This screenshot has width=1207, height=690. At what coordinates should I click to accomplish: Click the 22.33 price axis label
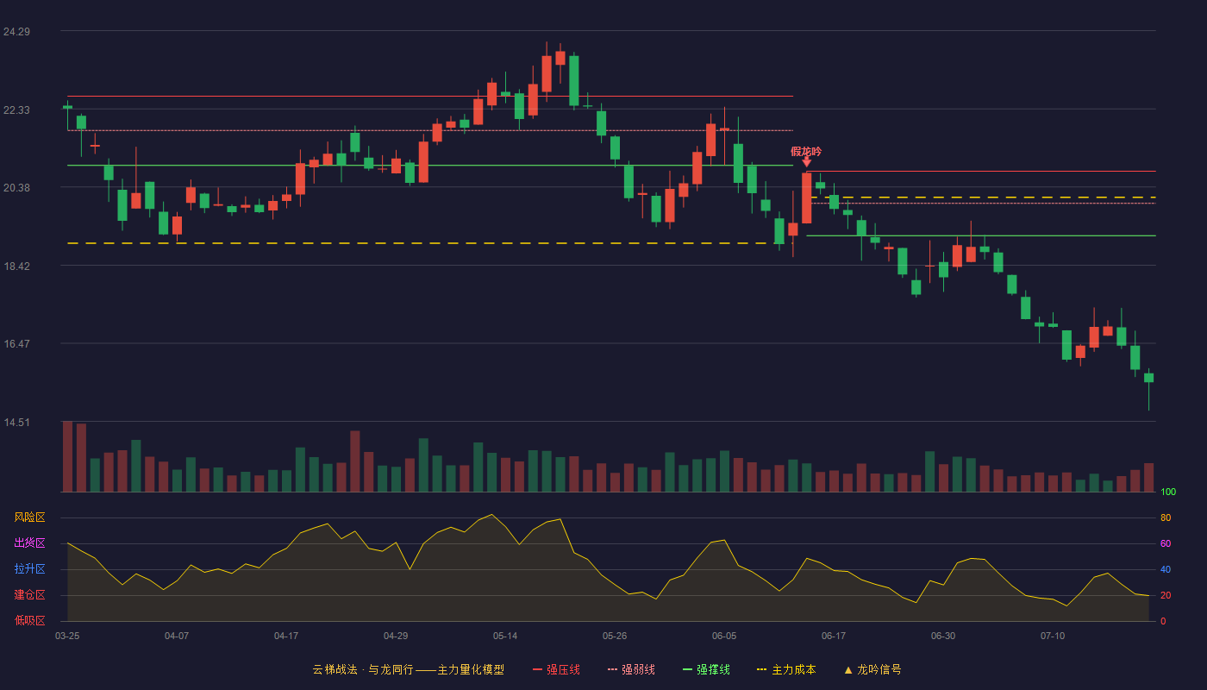click(16, 110)
